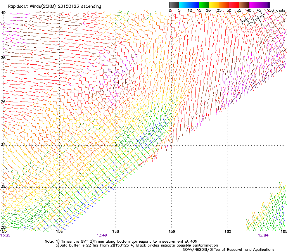Click the NOAA/NESDIS Office of Research credit
The width and height of the screenshot is (287, 252).
(x=228, y=249)
